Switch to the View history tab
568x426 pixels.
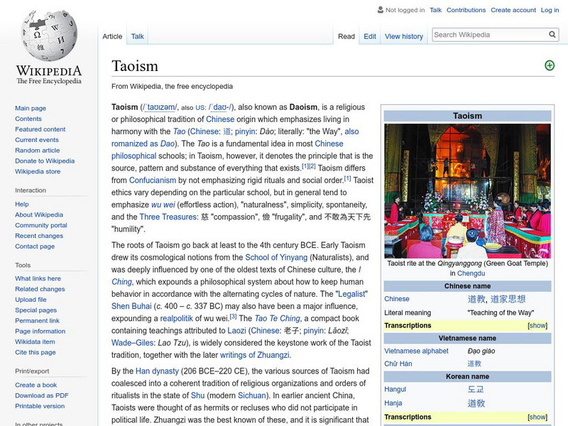[x=403, y=36]
